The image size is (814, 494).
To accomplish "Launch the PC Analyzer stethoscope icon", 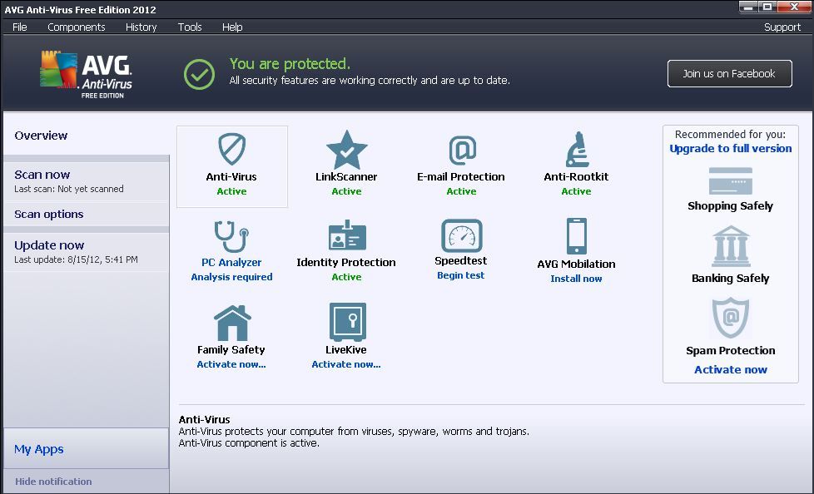I will pos(231,237).
